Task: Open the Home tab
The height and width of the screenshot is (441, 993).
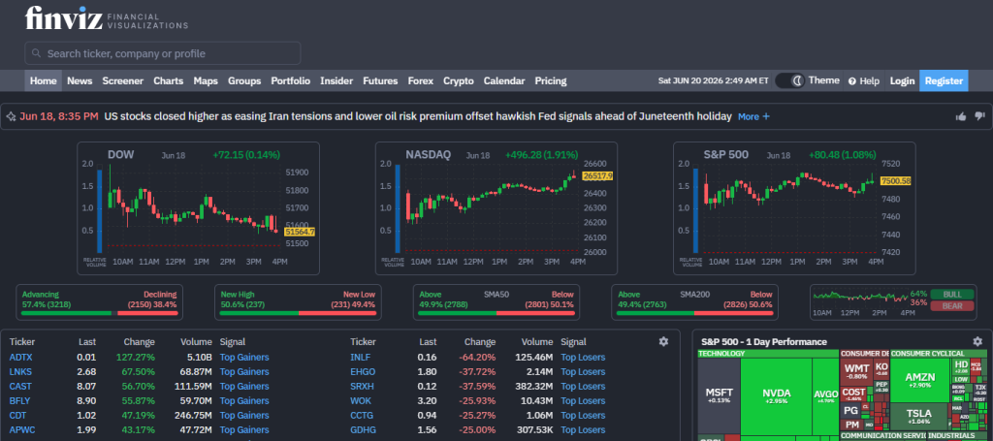Action: pos(43,81)
